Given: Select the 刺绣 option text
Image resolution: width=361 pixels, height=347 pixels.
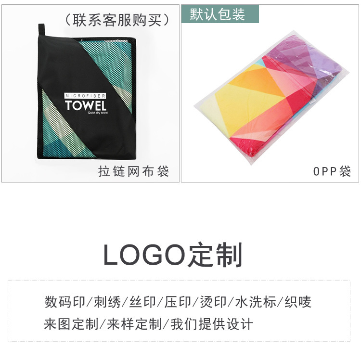Looking at the screenshot, I should pos(107,302).
